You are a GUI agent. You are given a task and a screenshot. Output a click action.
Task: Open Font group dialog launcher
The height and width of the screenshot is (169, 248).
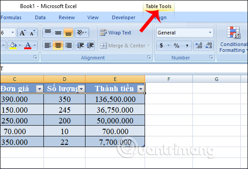35,57
